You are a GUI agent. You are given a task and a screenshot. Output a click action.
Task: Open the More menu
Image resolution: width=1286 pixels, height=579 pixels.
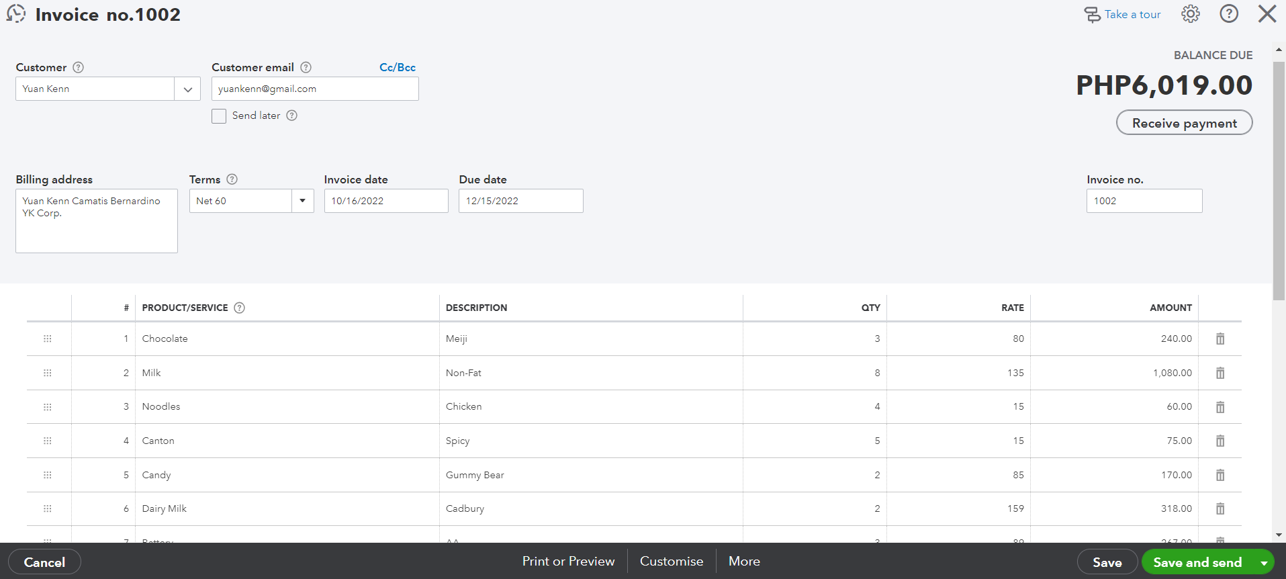point(744,562)
